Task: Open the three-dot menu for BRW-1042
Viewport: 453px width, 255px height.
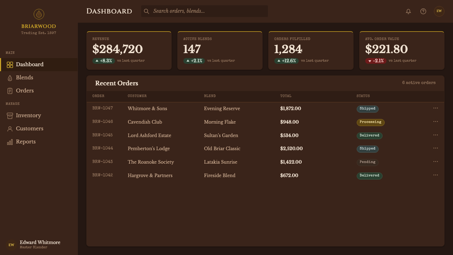Action: point(436,175)
